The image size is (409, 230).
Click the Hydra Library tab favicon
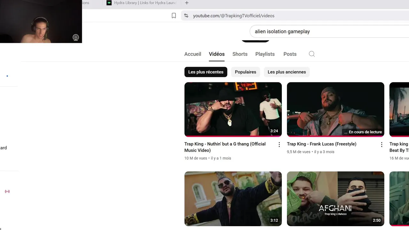[109, 3]
